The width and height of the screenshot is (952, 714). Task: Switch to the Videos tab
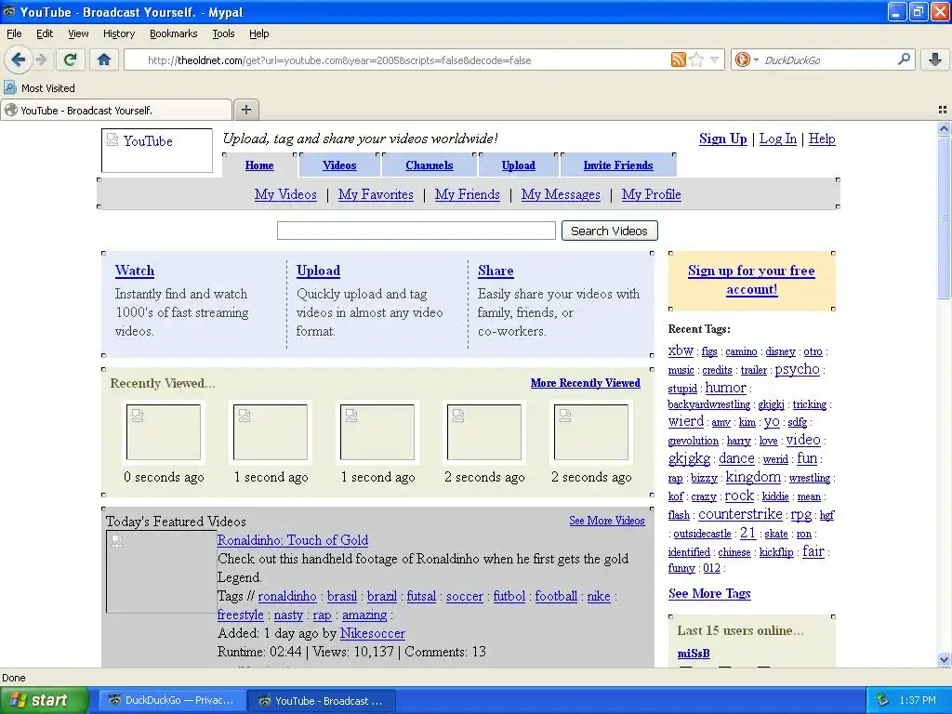click(x=339, y=165)
